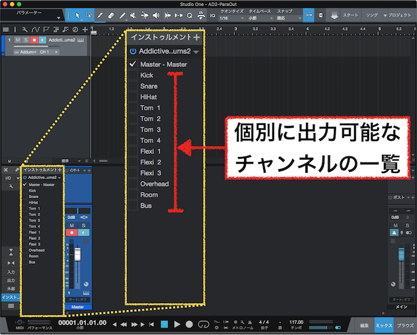
Task: Select the Paint pencil tool
Action: coord(122,15)
